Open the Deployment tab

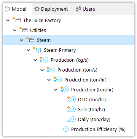51,9
